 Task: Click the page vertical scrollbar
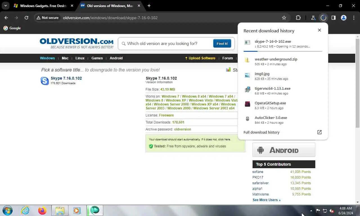[357, 83]
